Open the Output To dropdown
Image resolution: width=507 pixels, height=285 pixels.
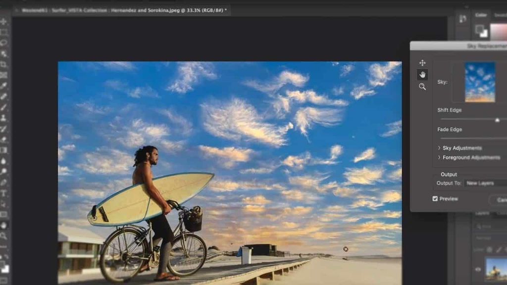tap(485, 183)
